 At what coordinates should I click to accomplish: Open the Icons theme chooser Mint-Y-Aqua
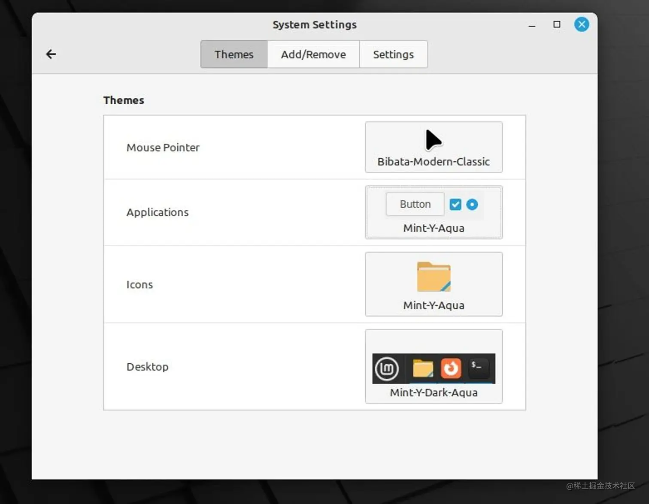tap(434, 284)
